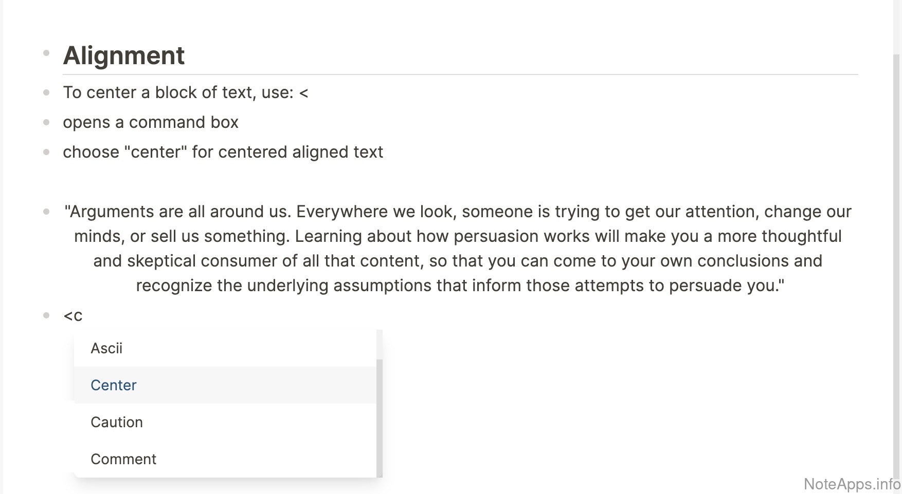Click bullet of 'opens a command box'
The width and height of the screenshot is (902, 494).
pyautogui.click(x=46, y=123)
